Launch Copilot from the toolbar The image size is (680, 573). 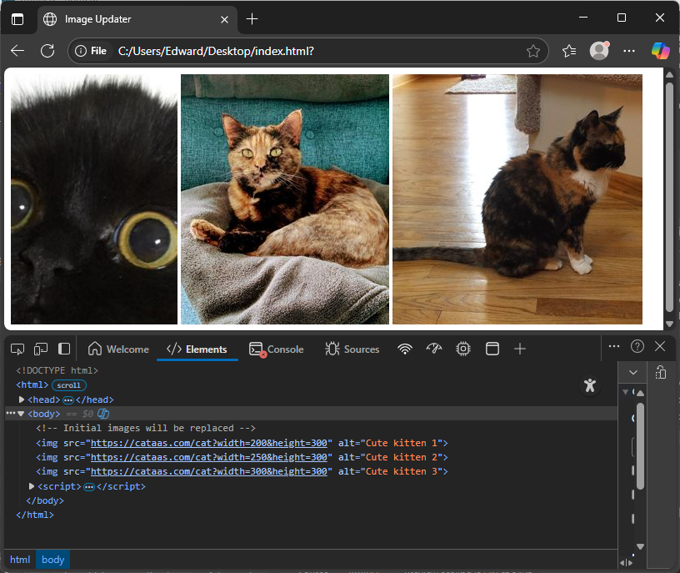point(661,51)
